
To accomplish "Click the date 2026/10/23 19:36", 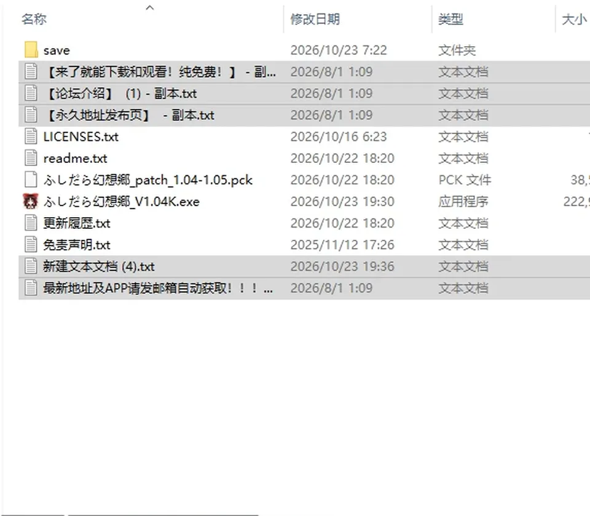I will [x=342, y=267].
